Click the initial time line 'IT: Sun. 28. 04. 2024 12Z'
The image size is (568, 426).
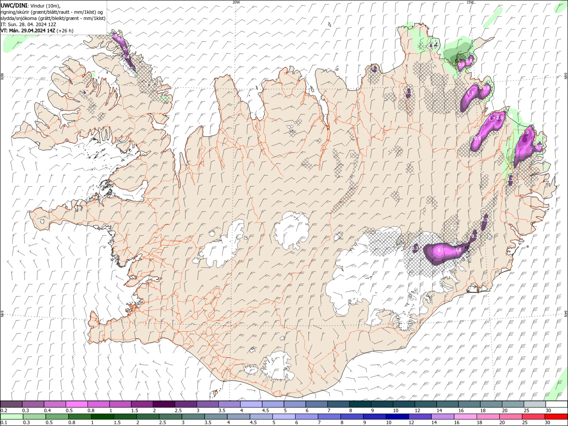28,24
